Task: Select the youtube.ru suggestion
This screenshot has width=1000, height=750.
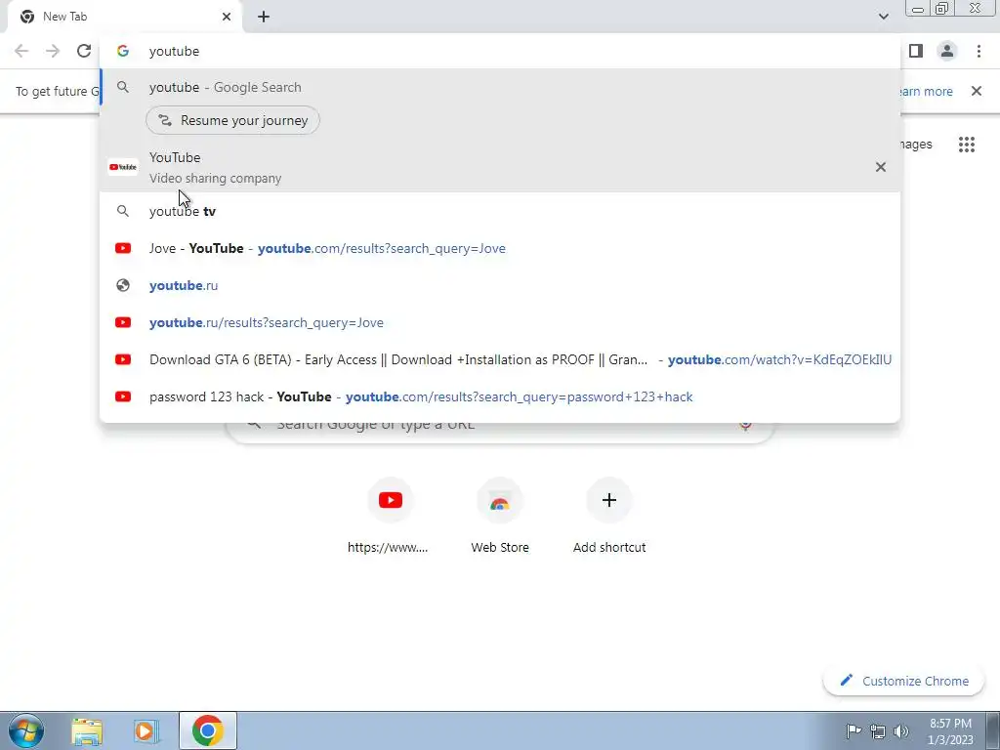Action: (500, 285)
